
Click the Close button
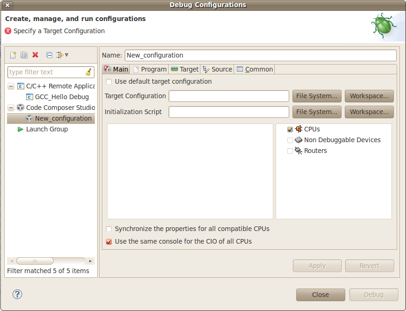pyautogui.click(x=321, y=295)
